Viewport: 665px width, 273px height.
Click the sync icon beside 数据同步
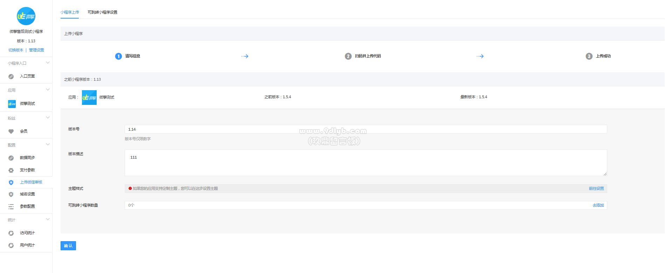(x=11, y=158)
